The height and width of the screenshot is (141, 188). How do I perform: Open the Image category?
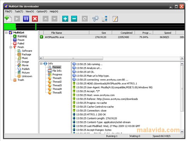pos(25,62)
